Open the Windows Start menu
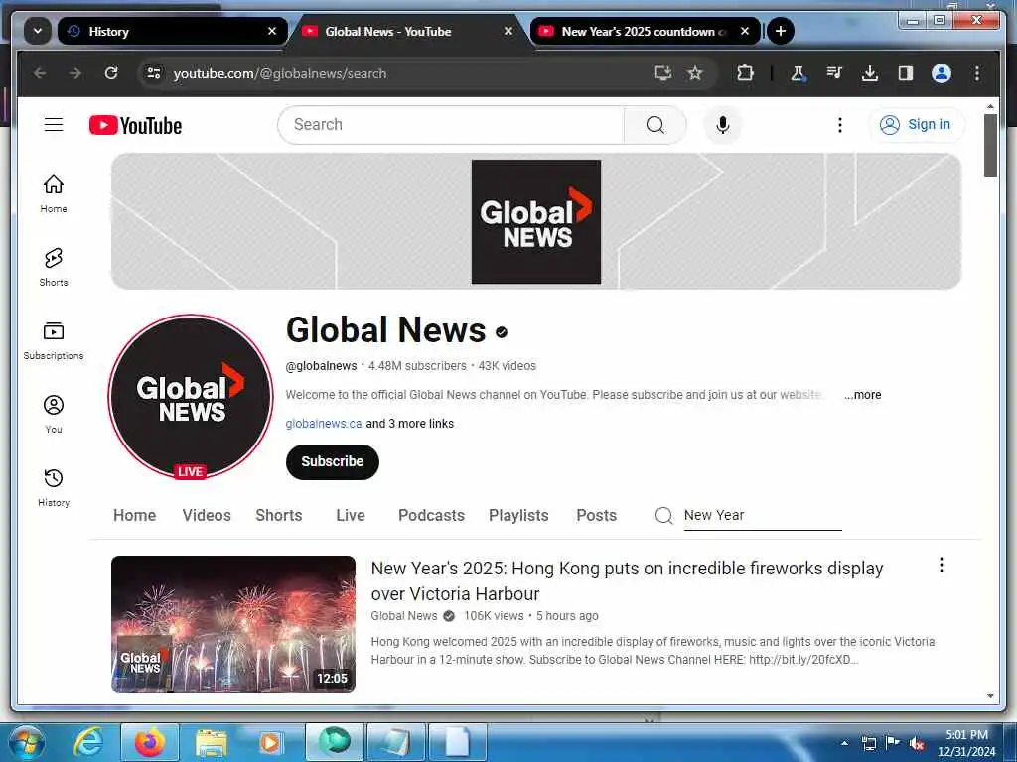This screenshot has height=762, width=1017. coord(27,742)
